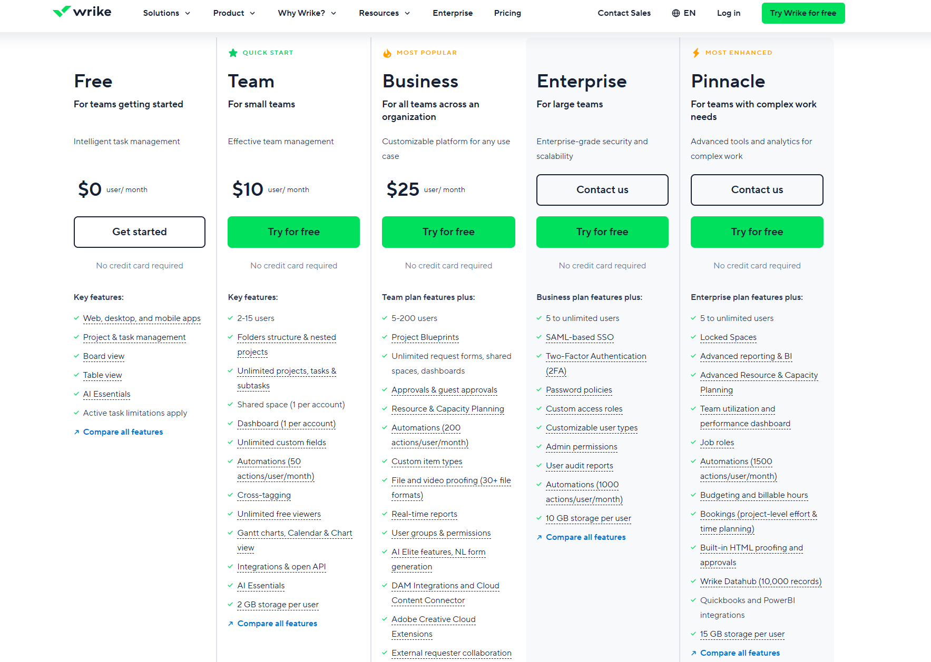
Task: Click Try Wrike for free button
Action: [803, 13]
